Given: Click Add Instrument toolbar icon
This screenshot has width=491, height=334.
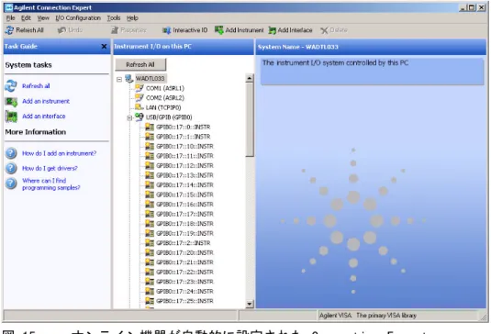Looking at the screenshot, I should point(218,30).
